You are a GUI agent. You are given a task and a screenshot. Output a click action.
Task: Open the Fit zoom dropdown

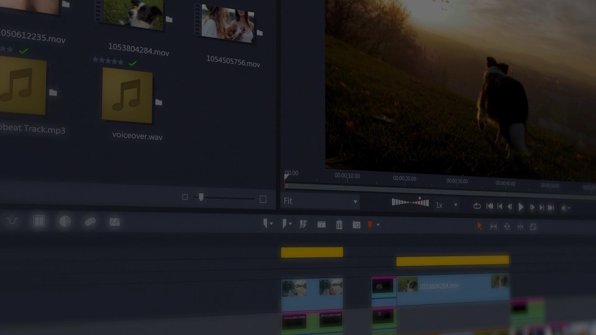(320, 201)
